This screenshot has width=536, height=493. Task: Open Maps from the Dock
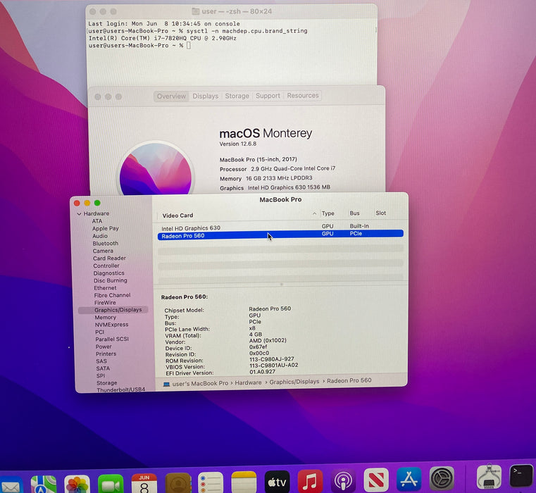click(44, 484)
